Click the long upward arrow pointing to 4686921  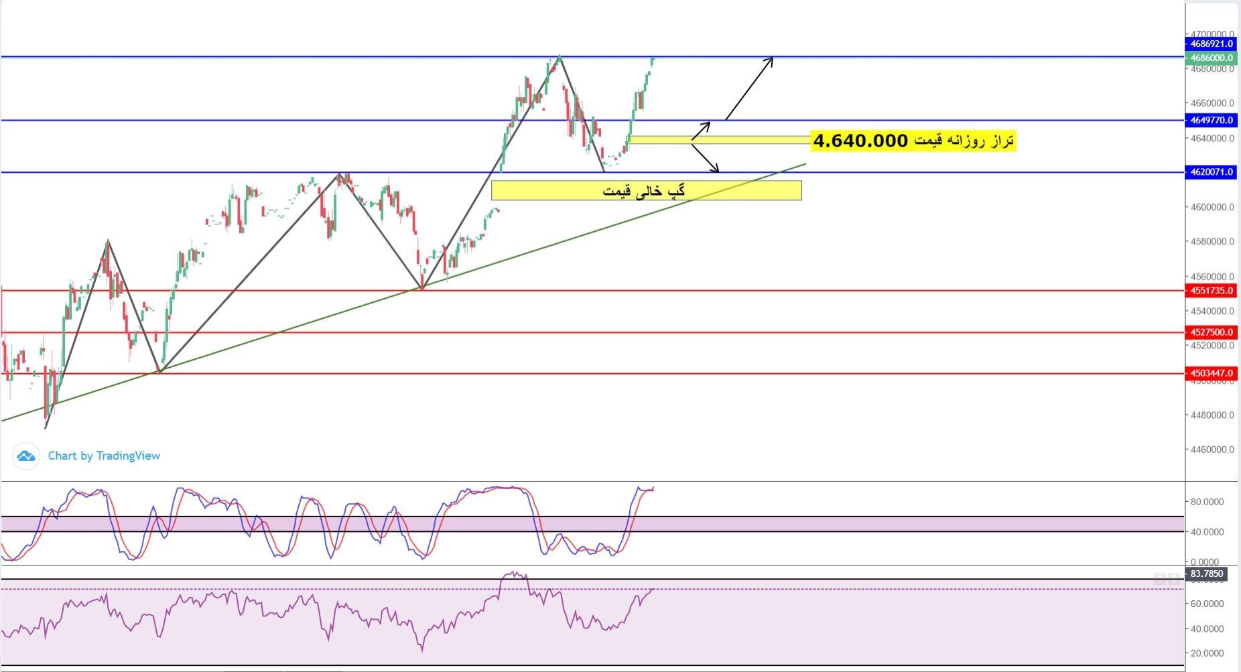click(x=749, y=89)
